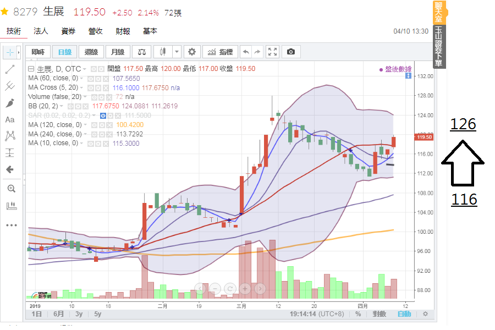The image size is (495, 330).
Task: Select the brush drawing tool
Action: coord(10,103)
